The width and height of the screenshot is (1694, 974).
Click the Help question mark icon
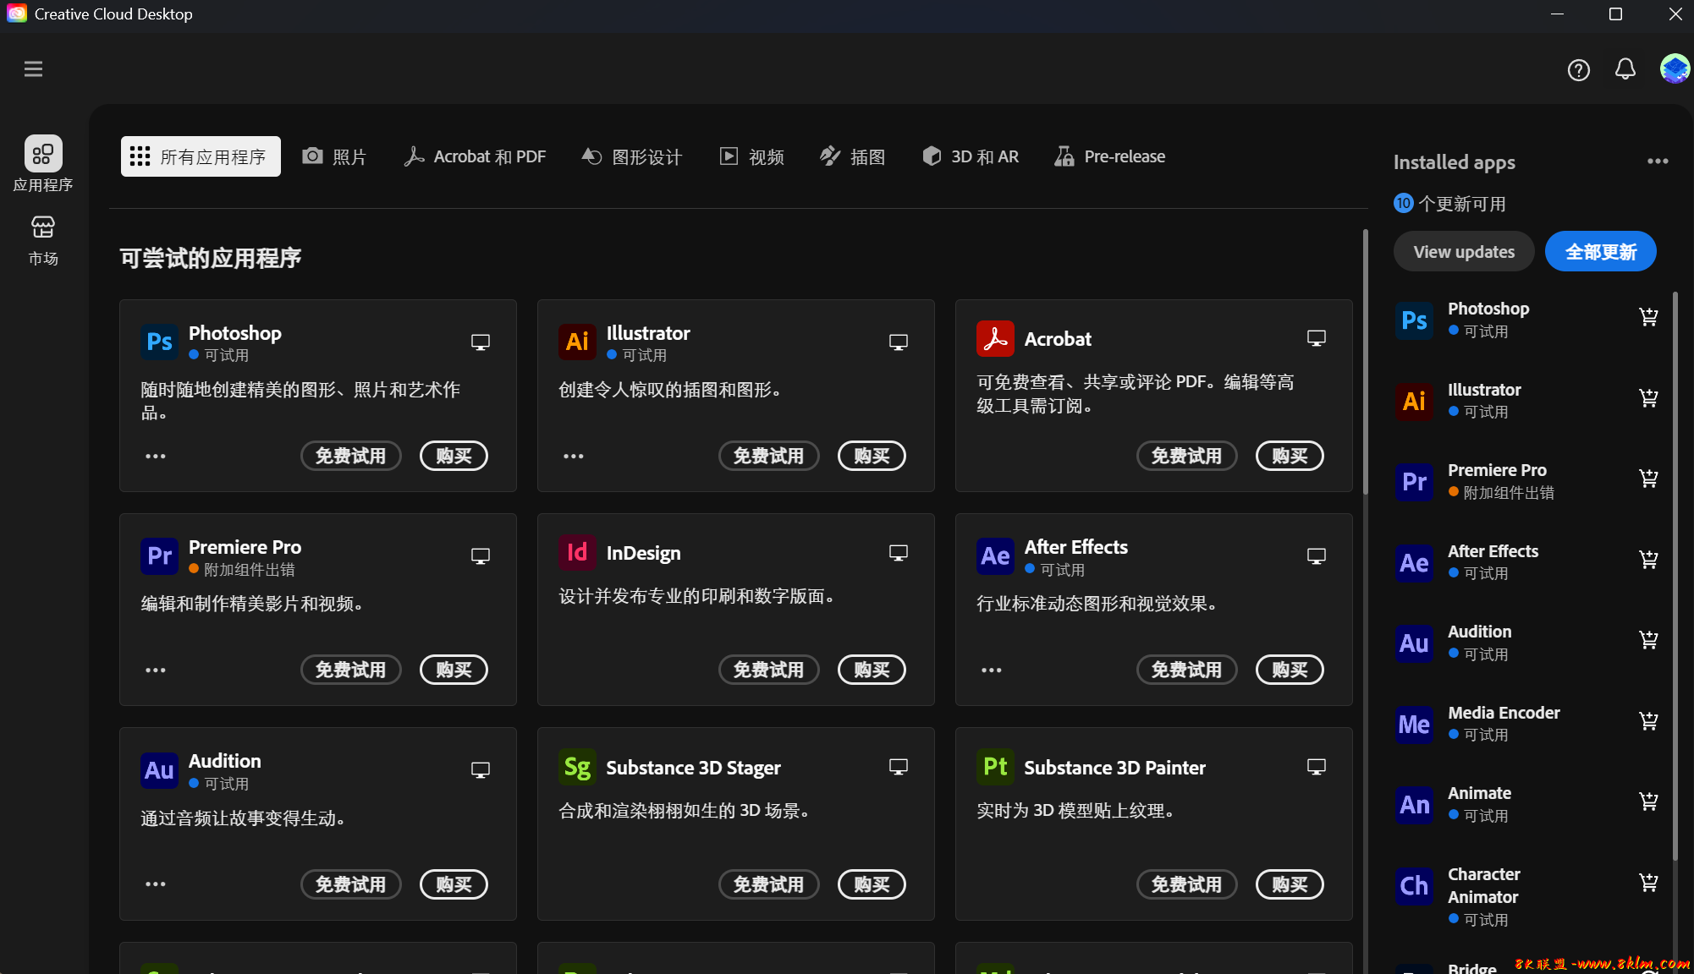point(1578,70)
